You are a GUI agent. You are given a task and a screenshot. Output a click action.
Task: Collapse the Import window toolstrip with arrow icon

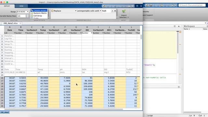click(141, 6)
